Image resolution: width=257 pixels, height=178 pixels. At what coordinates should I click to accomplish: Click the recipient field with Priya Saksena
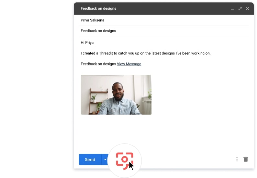coord(164,20)
